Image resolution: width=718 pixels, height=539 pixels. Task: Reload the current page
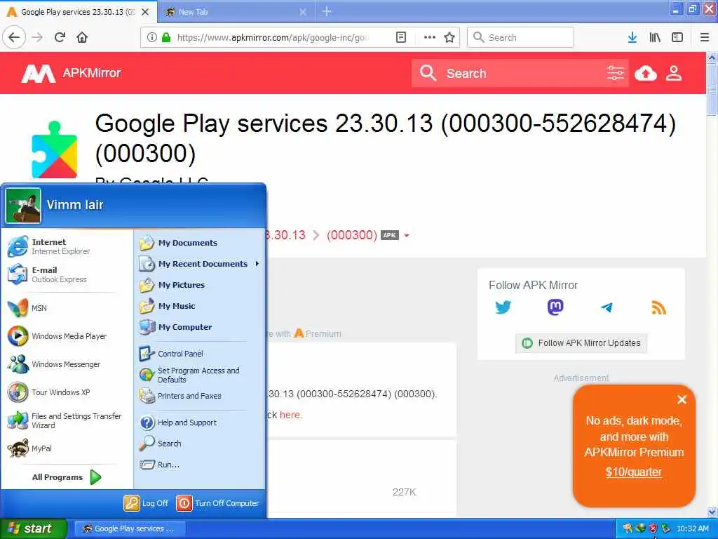coord(60,38)
